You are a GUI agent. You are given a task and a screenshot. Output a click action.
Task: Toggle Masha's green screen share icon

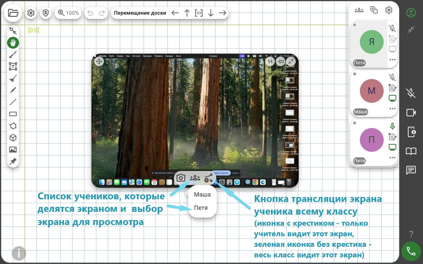point(392,98)
